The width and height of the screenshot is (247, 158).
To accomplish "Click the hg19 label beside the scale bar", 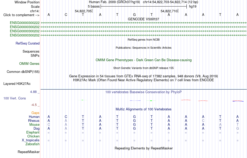I will [193, 7].
